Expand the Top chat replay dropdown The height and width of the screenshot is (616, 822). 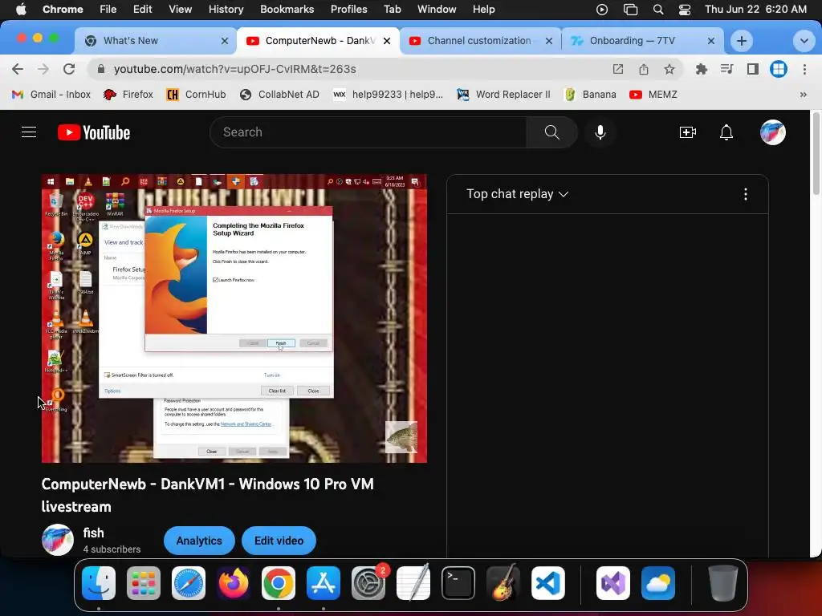point(518,194)
